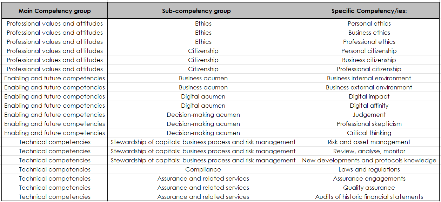Select the Professional skepticism cell

tap(369, 124)
